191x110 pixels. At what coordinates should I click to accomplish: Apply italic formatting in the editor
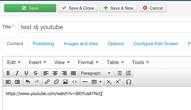coord(17,73)
